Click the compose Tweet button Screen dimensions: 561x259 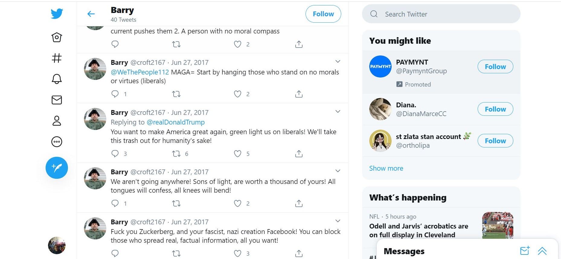[x=57, y=168]
